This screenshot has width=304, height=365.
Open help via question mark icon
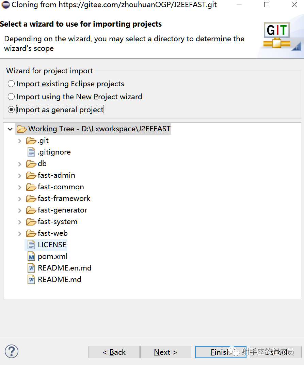click(12, 351)
